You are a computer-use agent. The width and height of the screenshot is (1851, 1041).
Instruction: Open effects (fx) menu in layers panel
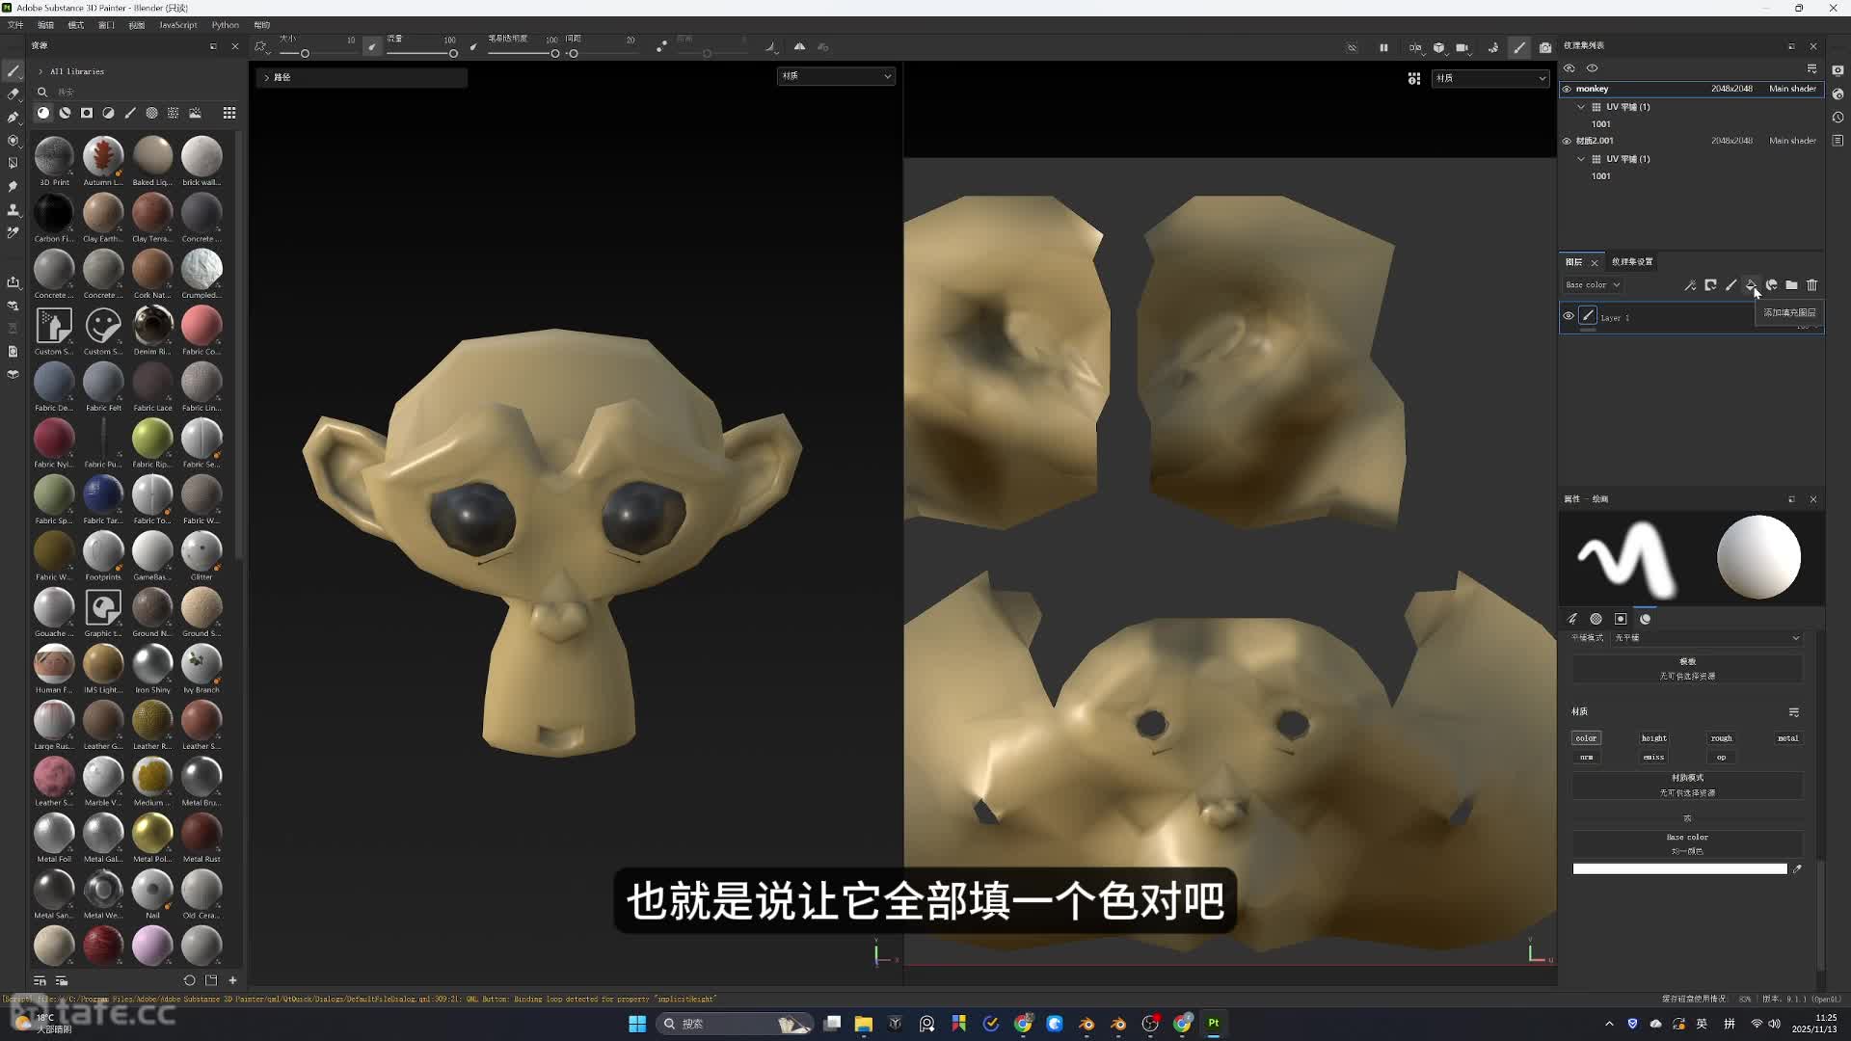click(x=1690, y=285)
